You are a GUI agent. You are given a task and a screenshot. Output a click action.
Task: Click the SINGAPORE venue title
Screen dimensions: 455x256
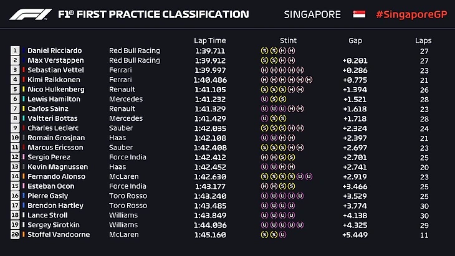[312, 14]
